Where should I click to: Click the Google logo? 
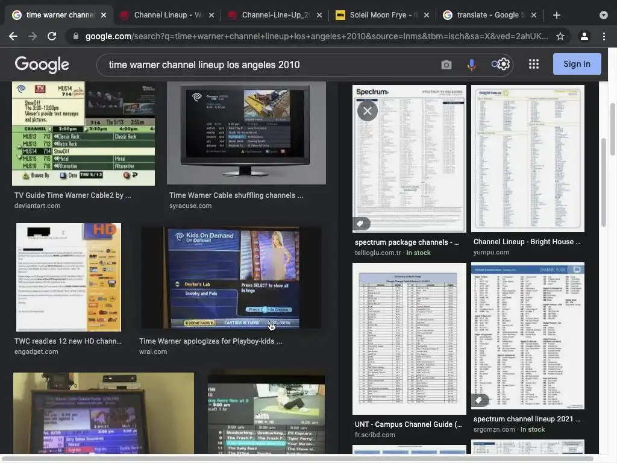[42, 65]
